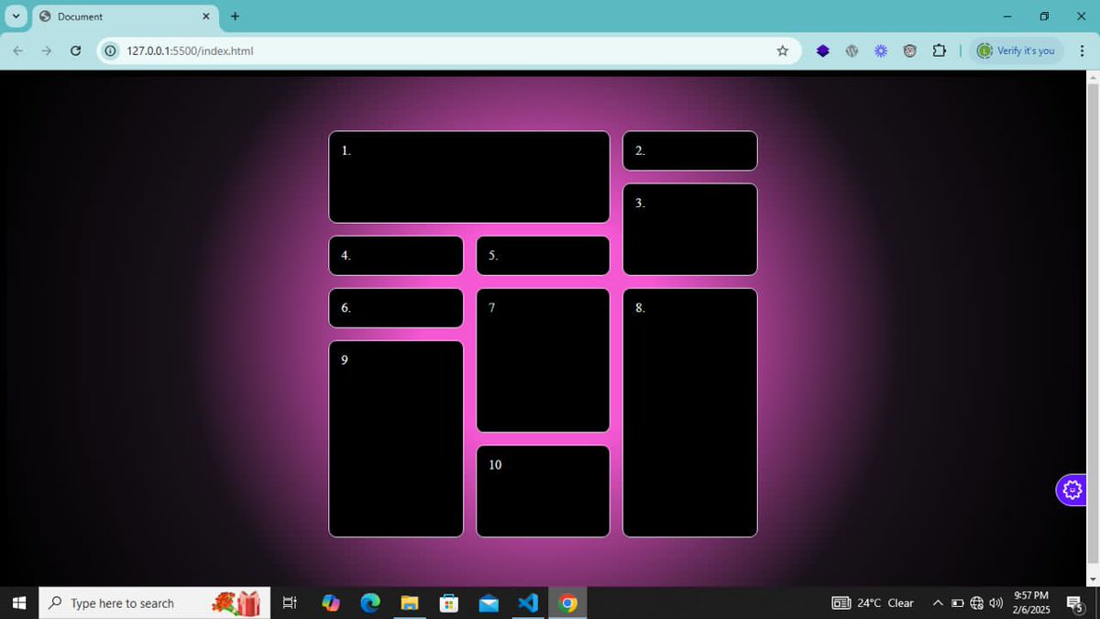Image resolution: width=1100 pixels, height=619 pixels.
Task: Restore down the Chrome window
Action: pos(1044,16)
